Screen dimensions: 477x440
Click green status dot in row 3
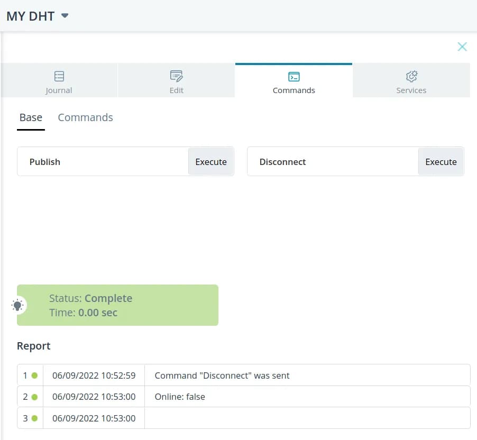click(x=34, y=418)
